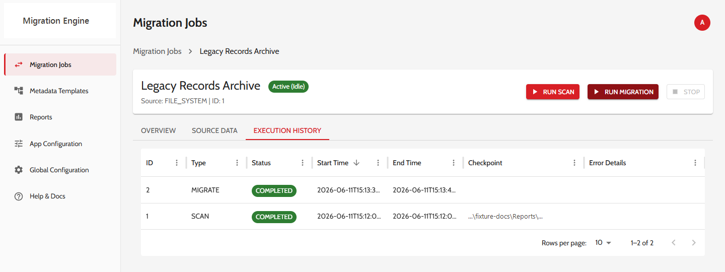Screen dimensions: 725x272
Task: Click the App Configuration sliders icon
Action: (19, 144)
